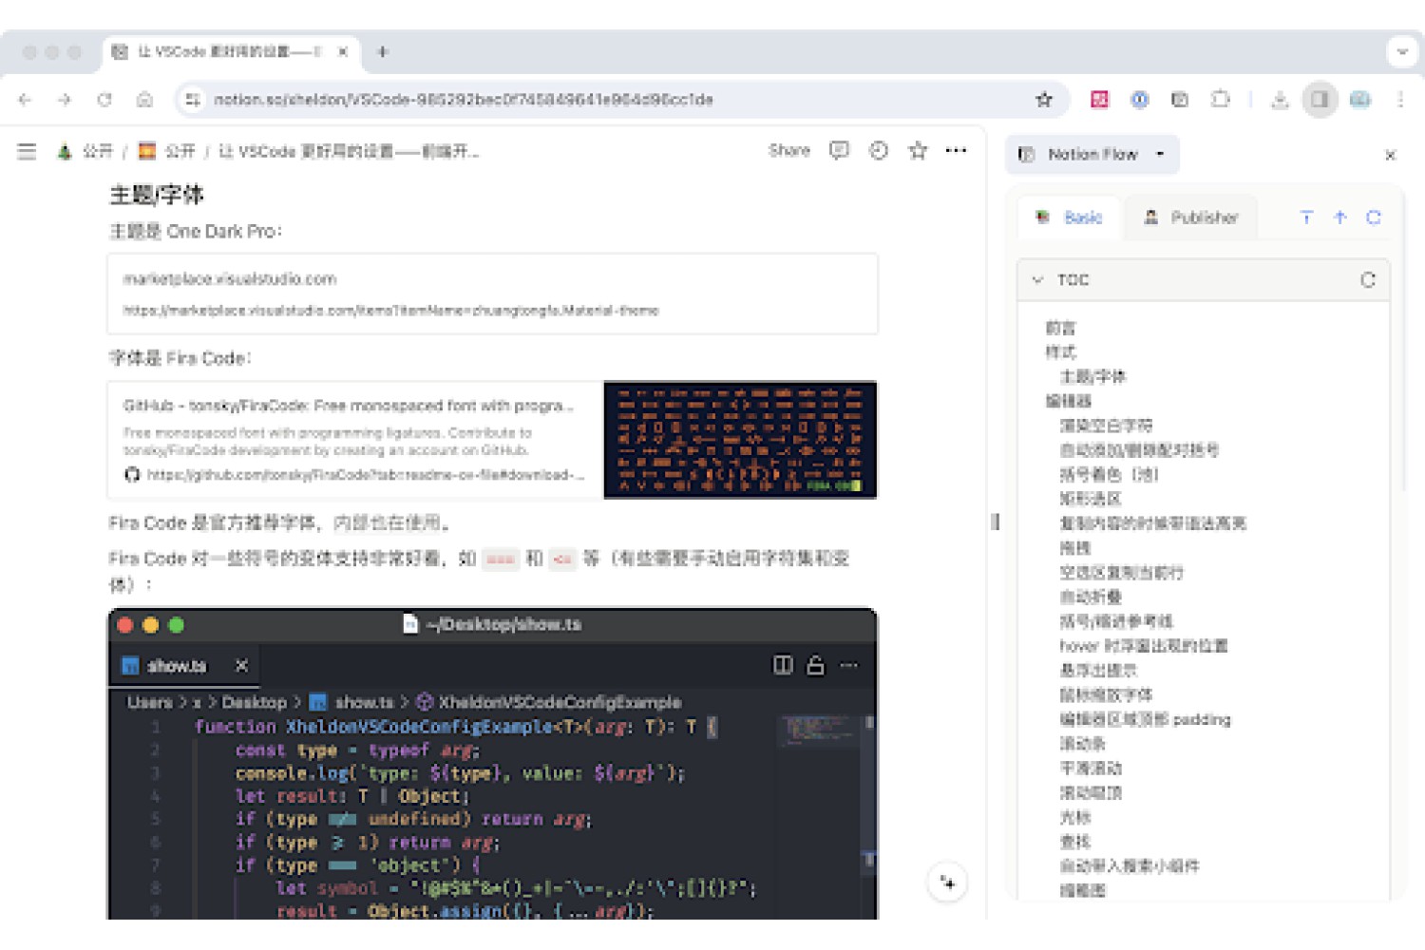This screenshot has height=950, width=1425.
Task: Click the FiraCode preview thumbnail image
Action: (740, 440)
